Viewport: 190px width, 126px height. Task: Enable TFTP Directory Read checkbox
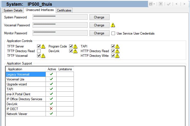[39, 51]
